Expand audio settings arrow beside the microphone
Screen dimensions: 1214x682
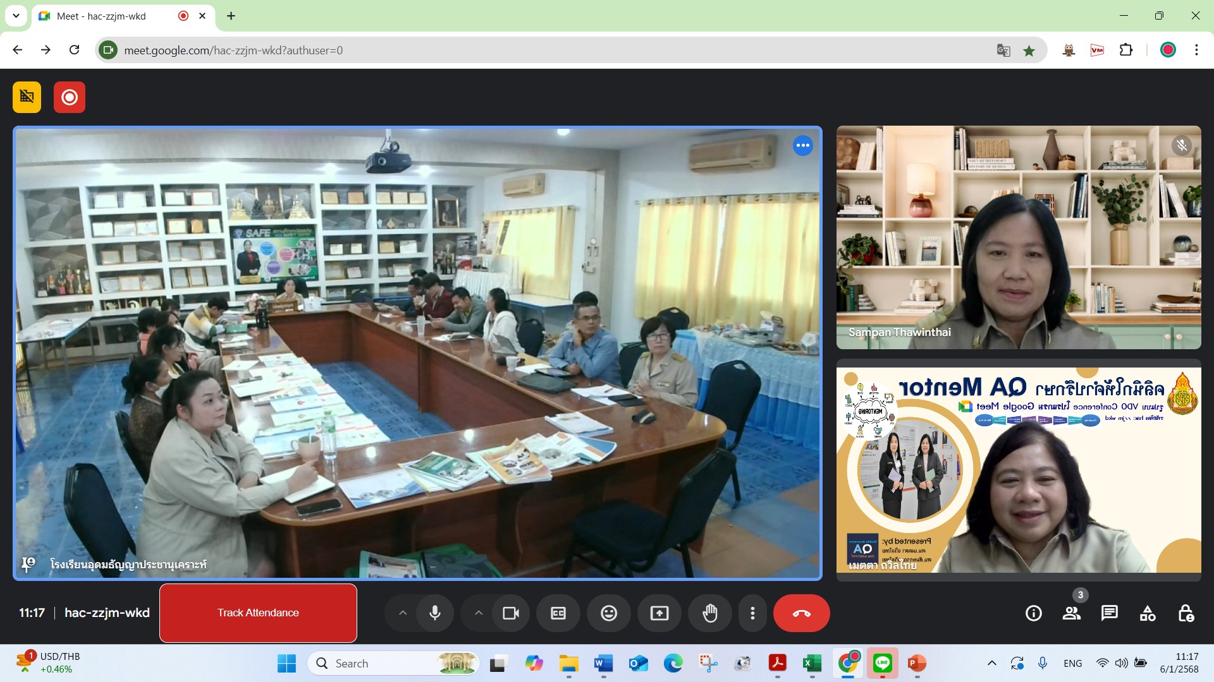tap(403, 613)
